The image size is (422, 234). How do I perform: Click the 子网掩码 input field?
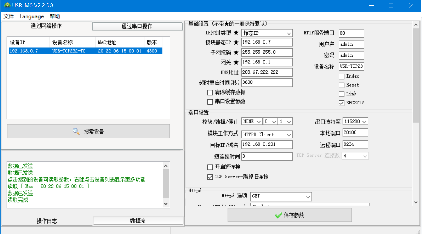267,52
